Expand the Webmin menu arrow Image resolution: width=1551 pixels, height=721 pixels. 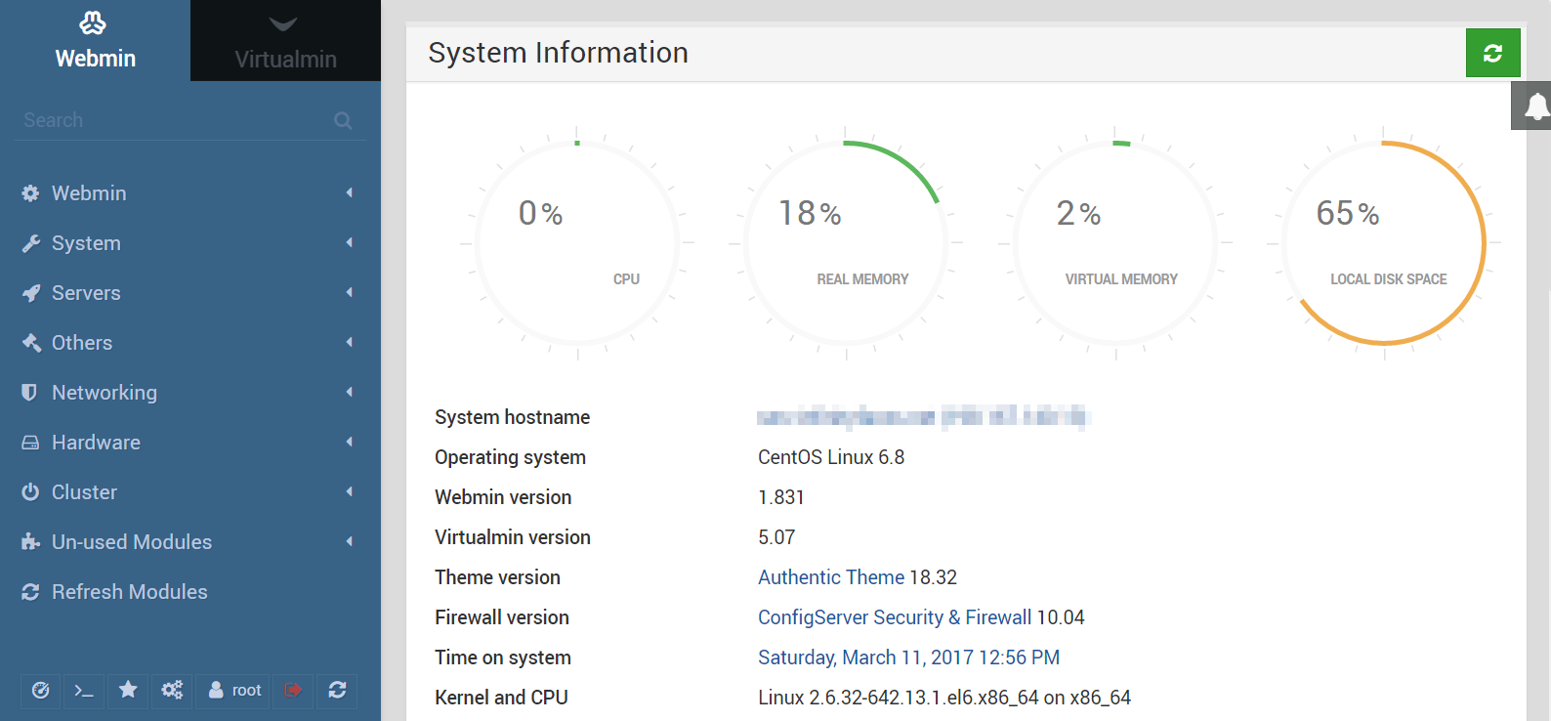coord(349,192)
